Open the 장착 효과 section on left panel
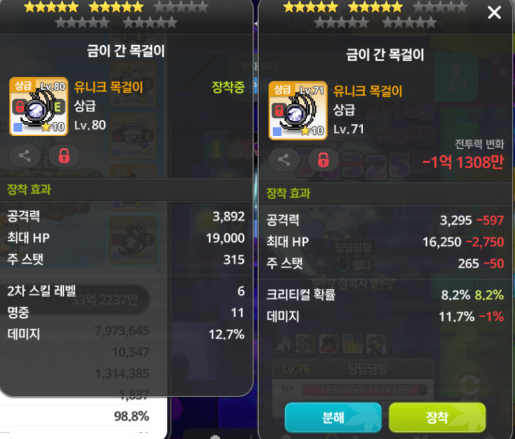Screen dimensions: 515x439 (x=29, y=190)
